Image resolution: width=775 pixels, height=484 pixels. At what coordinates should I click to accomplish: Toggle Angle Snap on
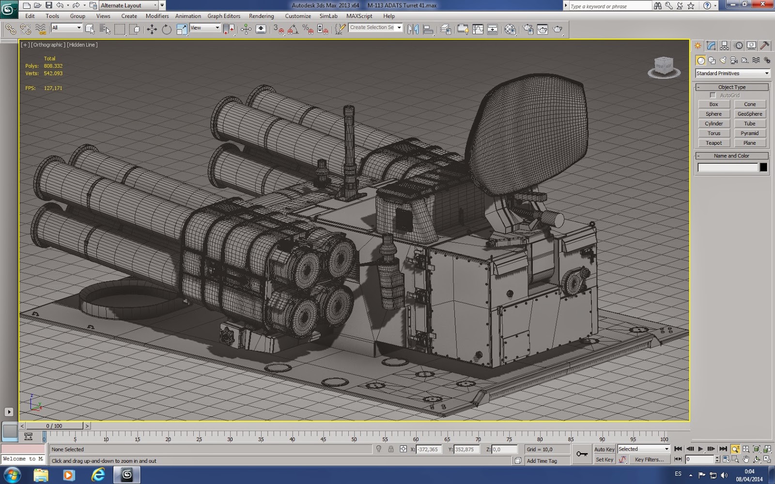tap(291, 30)
